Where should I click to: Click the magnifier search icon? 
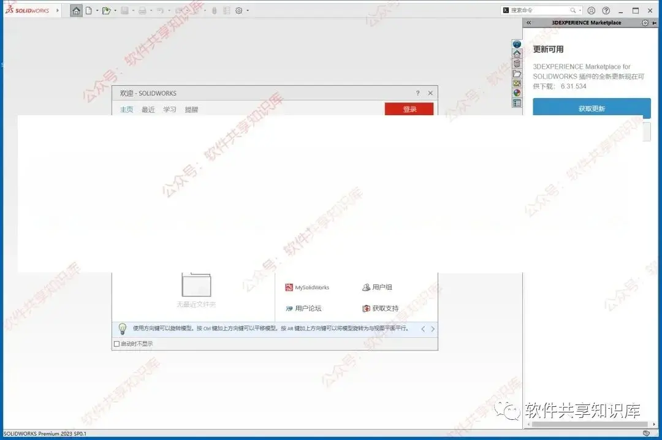click(x=573, y=10)
